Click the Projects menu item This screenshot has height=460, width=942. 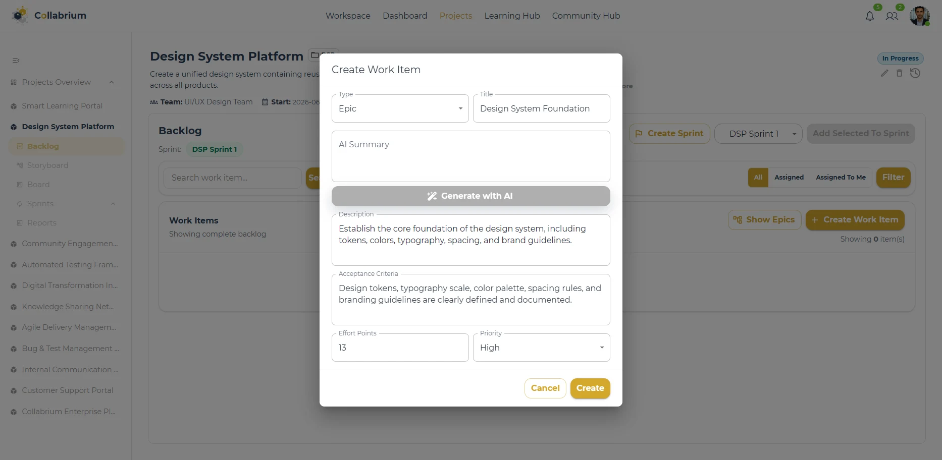pos(456,16)
